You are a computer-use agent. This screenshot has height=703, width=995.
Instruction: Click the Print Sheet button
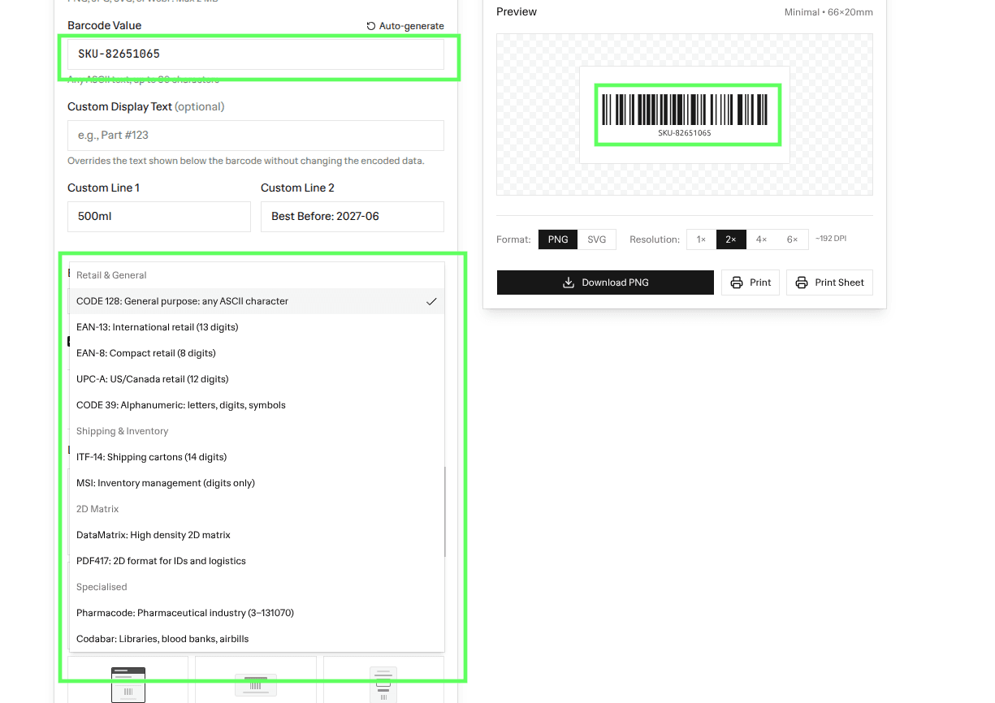pos(829,282)
